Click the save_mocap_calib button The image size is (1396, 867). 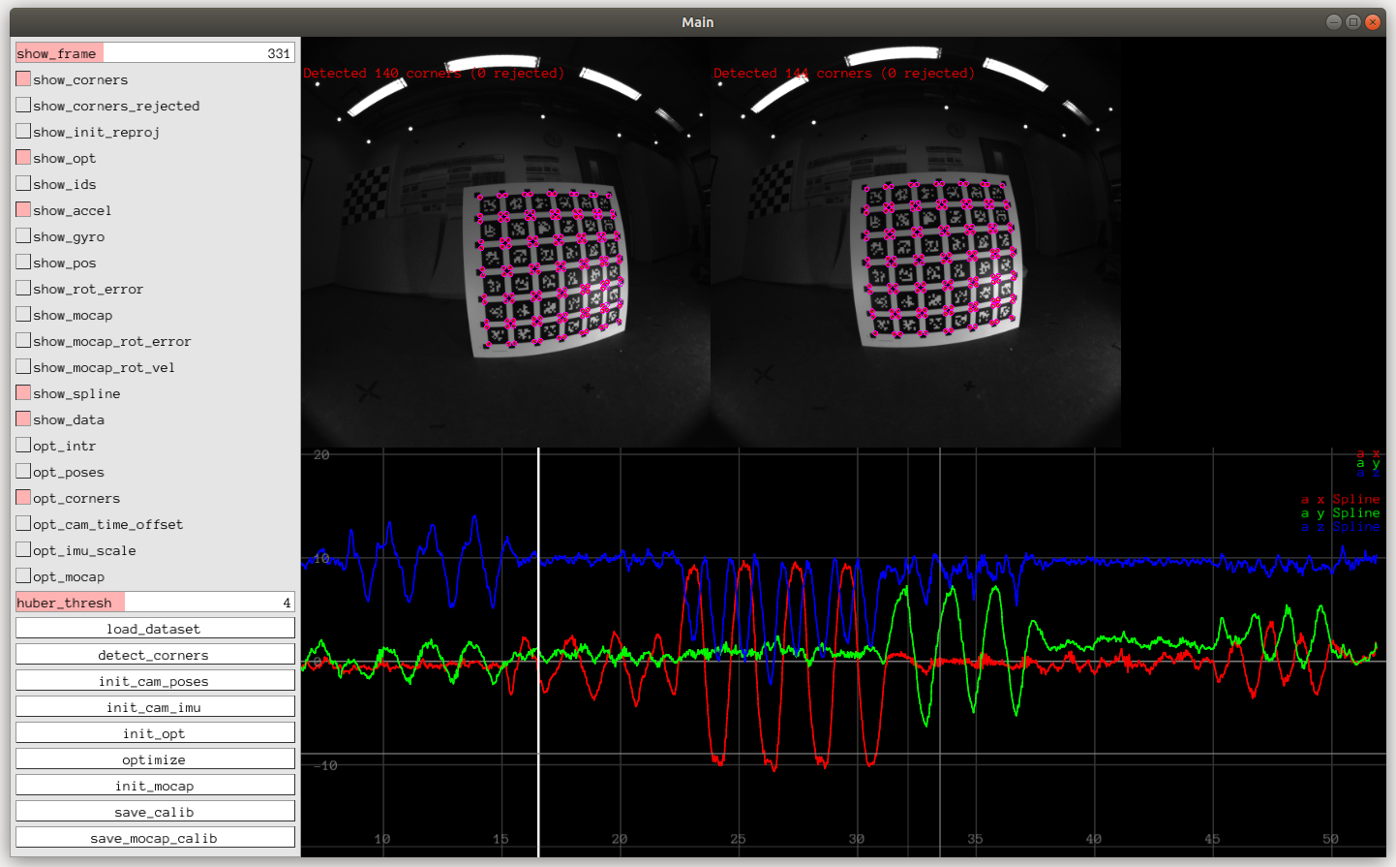click(x=155, y=838)
